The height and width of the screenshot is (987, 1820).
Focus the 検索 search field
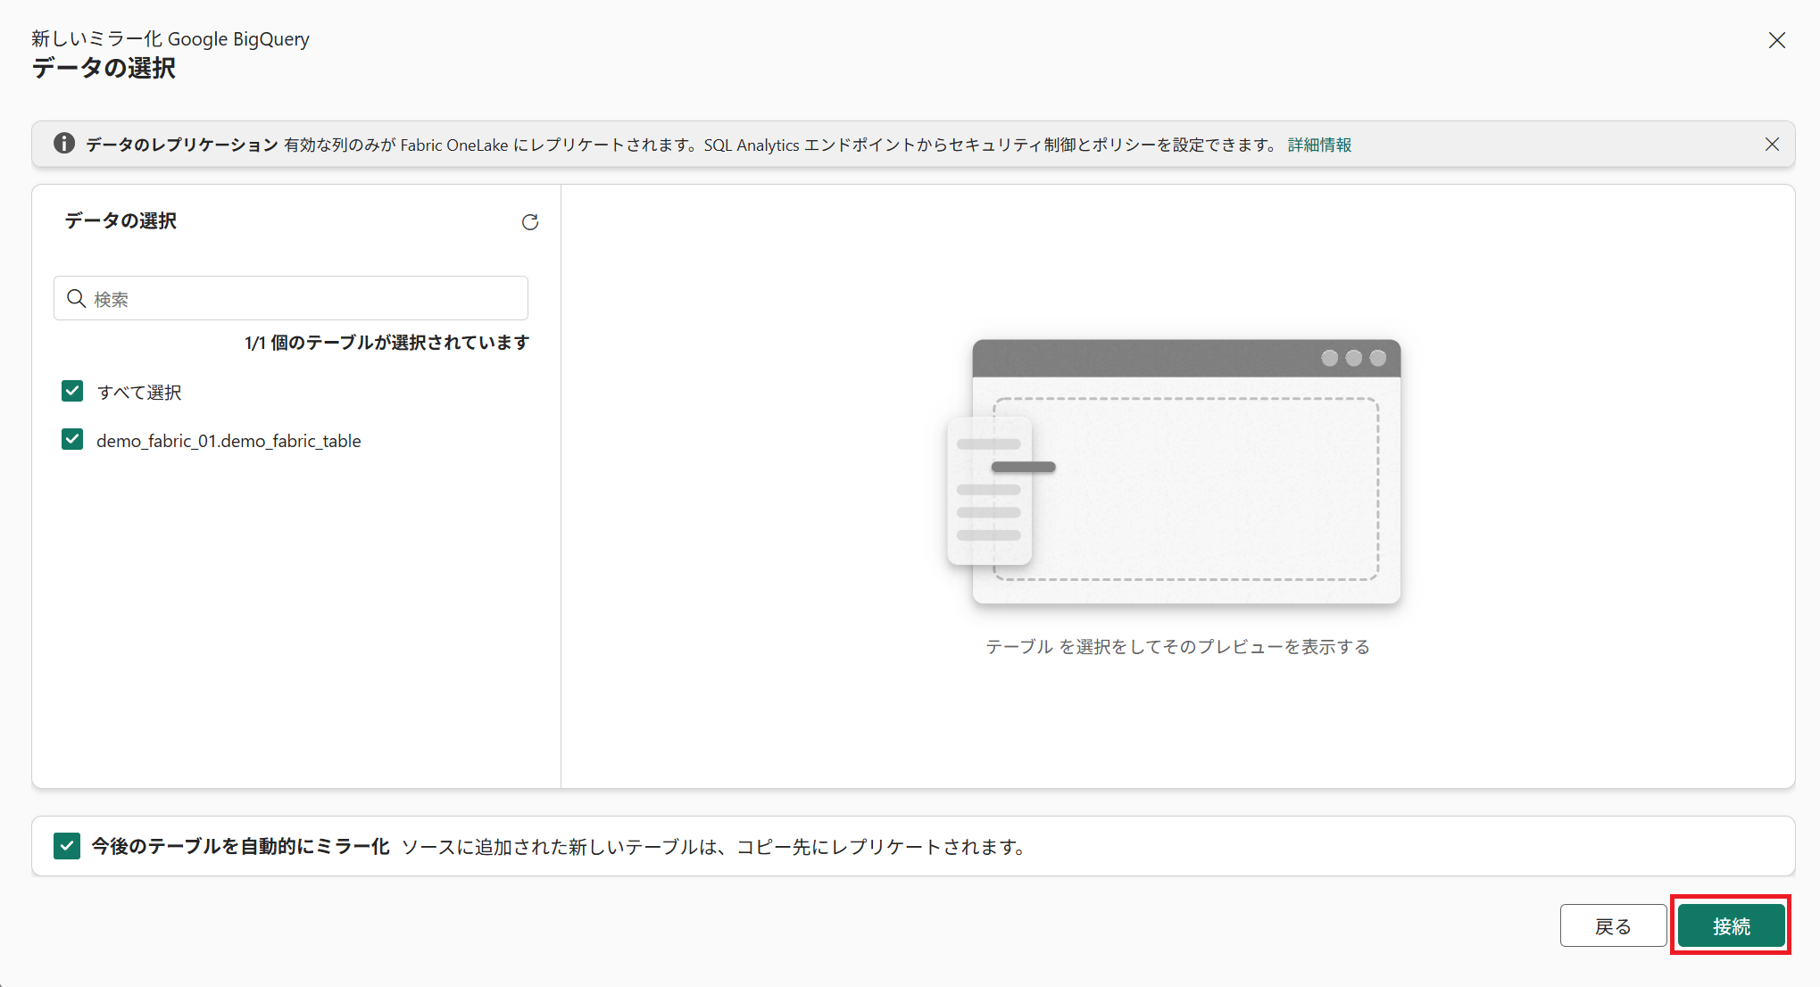tap(303, 298)
